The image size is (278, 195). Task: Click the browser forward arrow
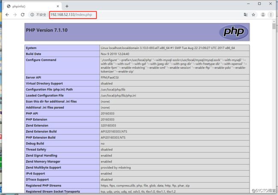pos(15,15)
